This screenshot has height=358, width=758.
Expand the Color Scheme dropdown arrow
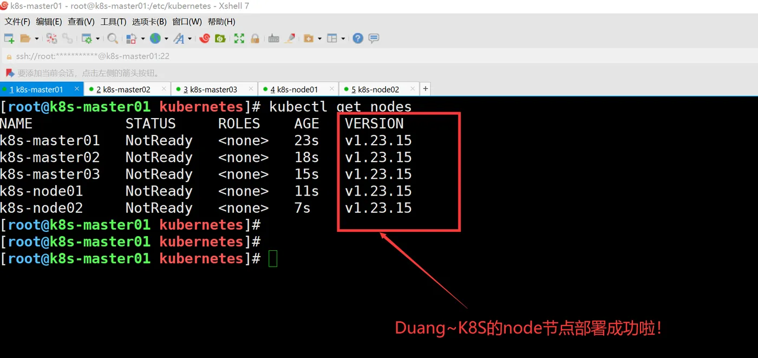[143, 38]
